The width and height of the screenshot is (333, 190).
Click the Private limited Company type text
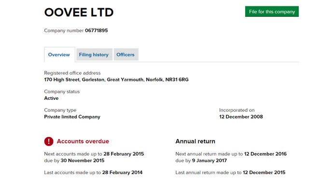point(72,117)
